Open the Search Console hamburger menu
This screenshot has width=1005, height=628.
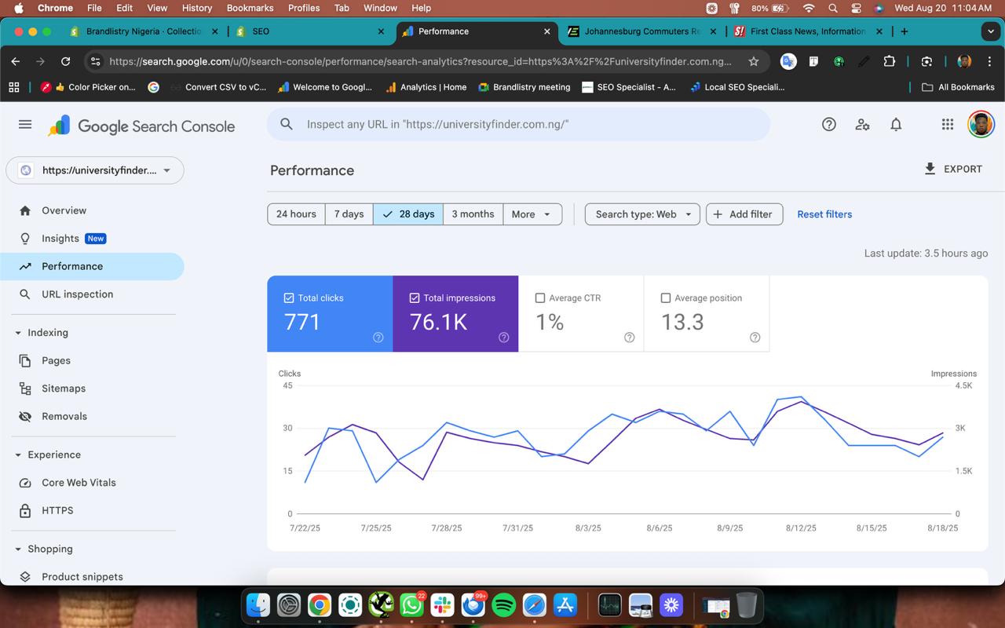[x=25, y=125]
